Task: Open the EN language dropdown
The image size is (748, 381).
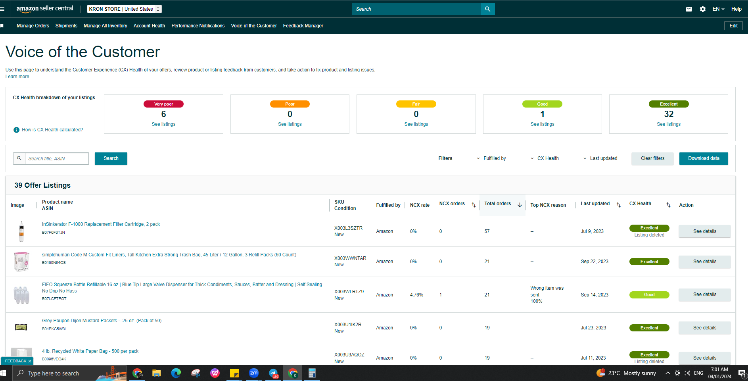Action: click(x=718, y=9)
